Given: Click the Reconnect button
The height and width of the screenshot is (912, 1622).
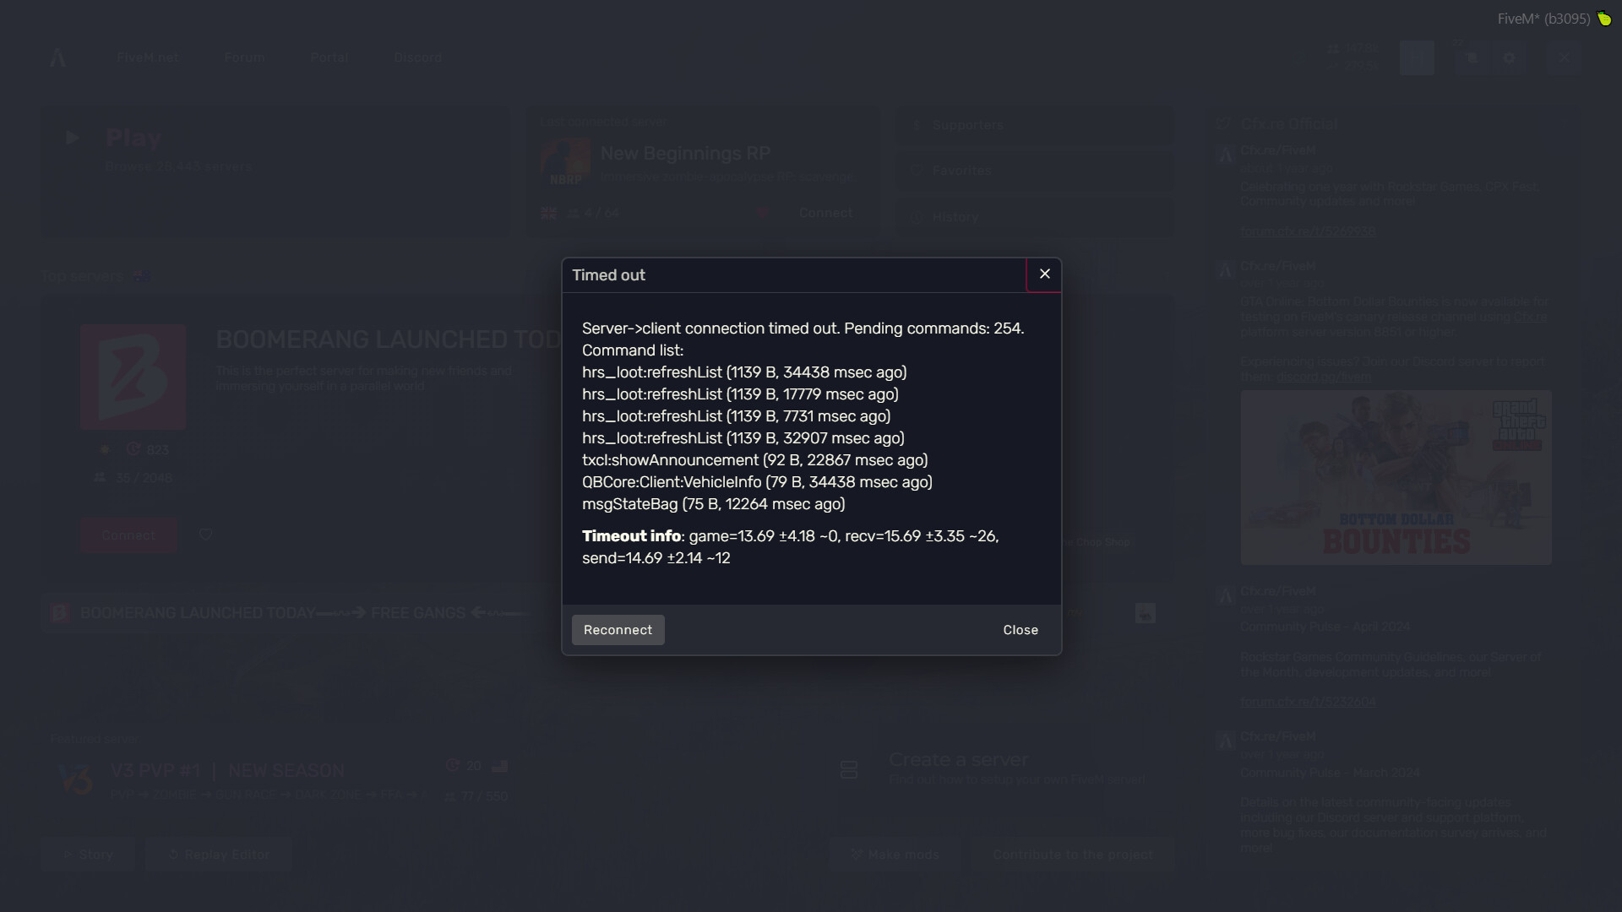Looking at the screenshot, I should [x=618, y=630].
